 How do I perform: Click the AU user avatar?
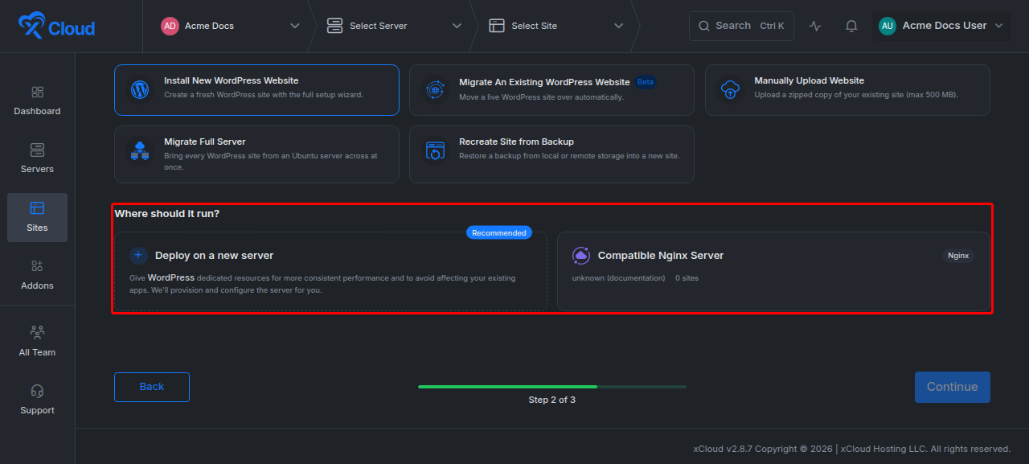pos(887,26)
